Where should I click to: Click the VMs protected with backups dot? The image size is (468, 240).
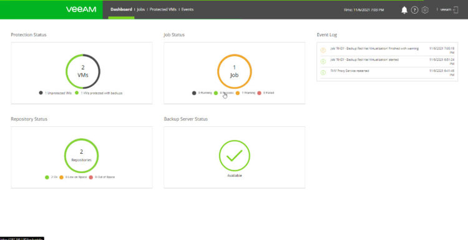point(77,93)
